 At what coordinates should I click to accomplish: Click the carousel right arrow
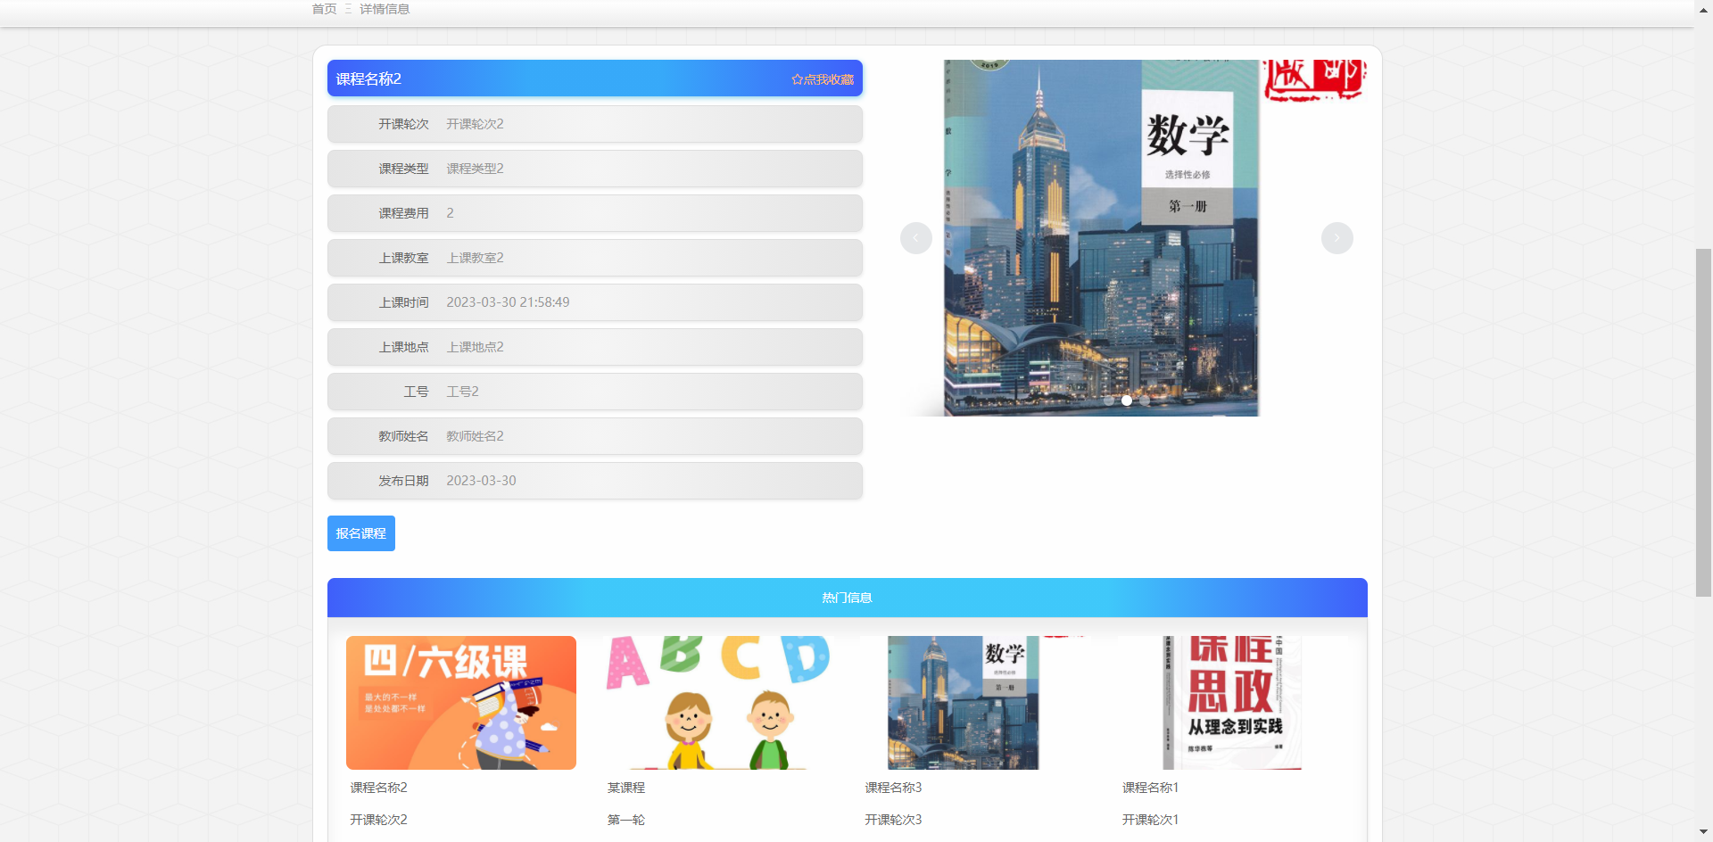1336,238
